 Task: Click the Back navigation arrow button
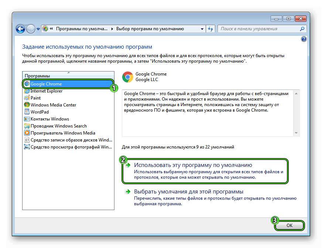[x=20, y=29]
